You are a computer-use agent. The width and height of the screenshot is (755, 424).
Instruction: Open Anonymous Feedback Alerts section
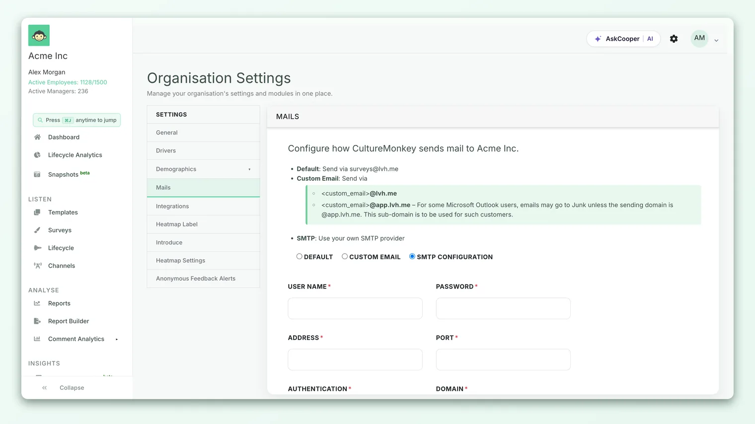pos(203,279)
